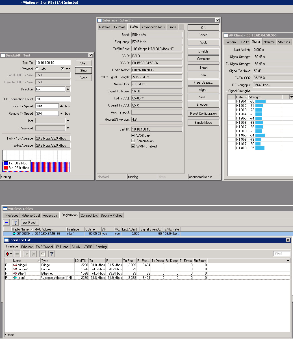Click the Interface List window title icon

[6, 240]
